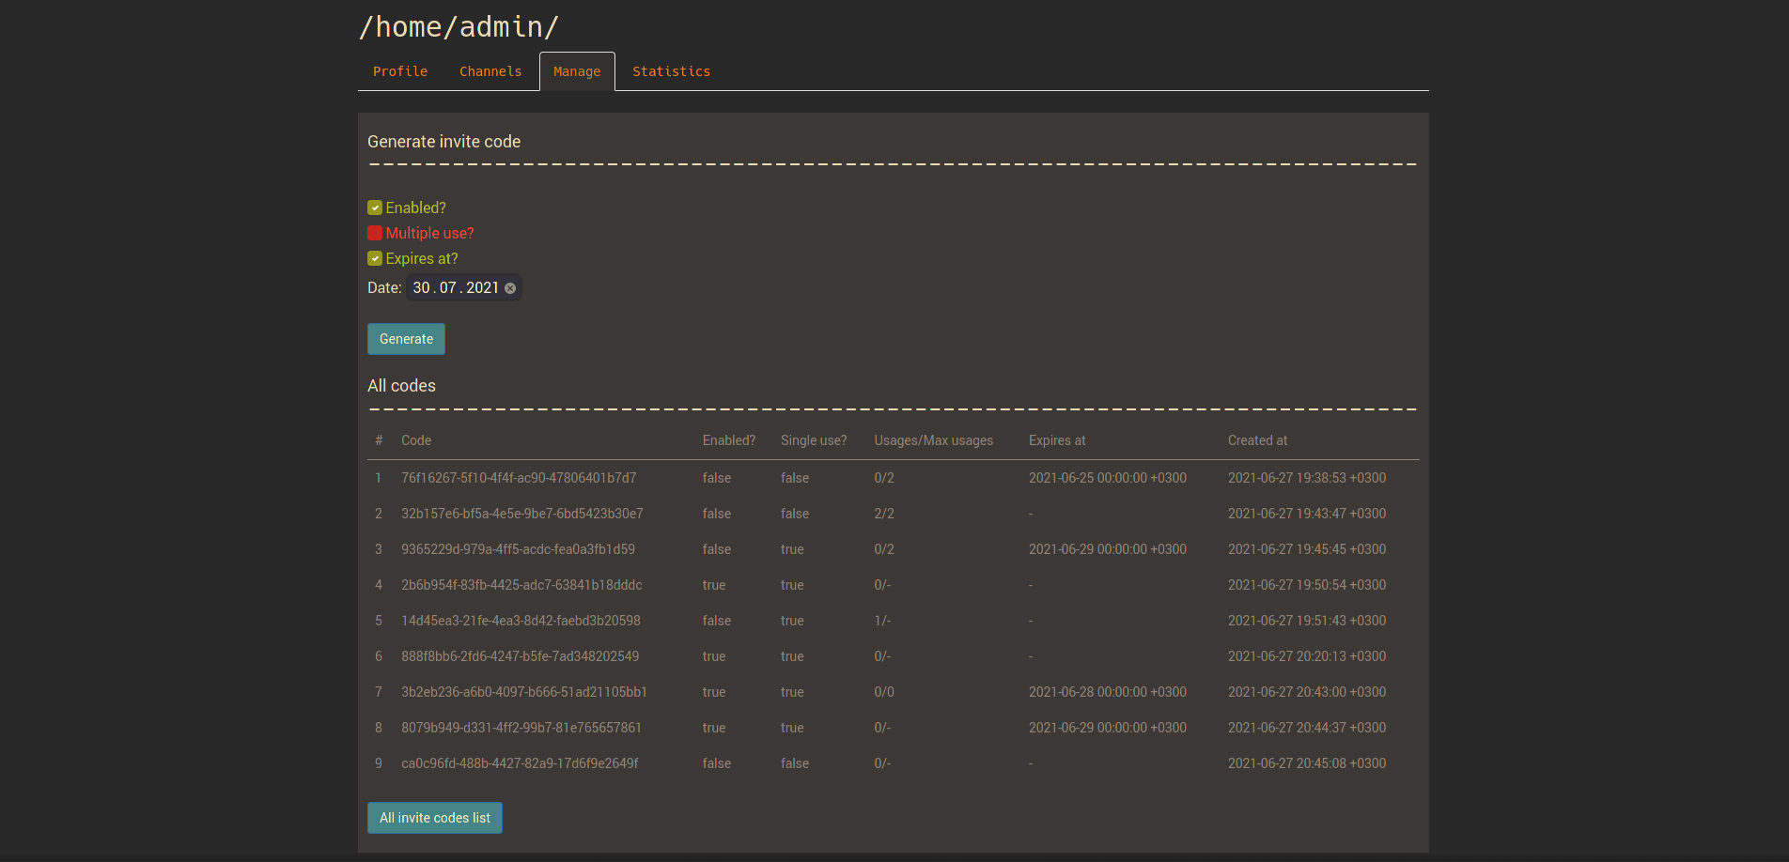Select code 9365229d-979a-4ff5-acdc-fea0a3fb1d59
Viewport: 1789px width, 862px height.
[518, 549]
